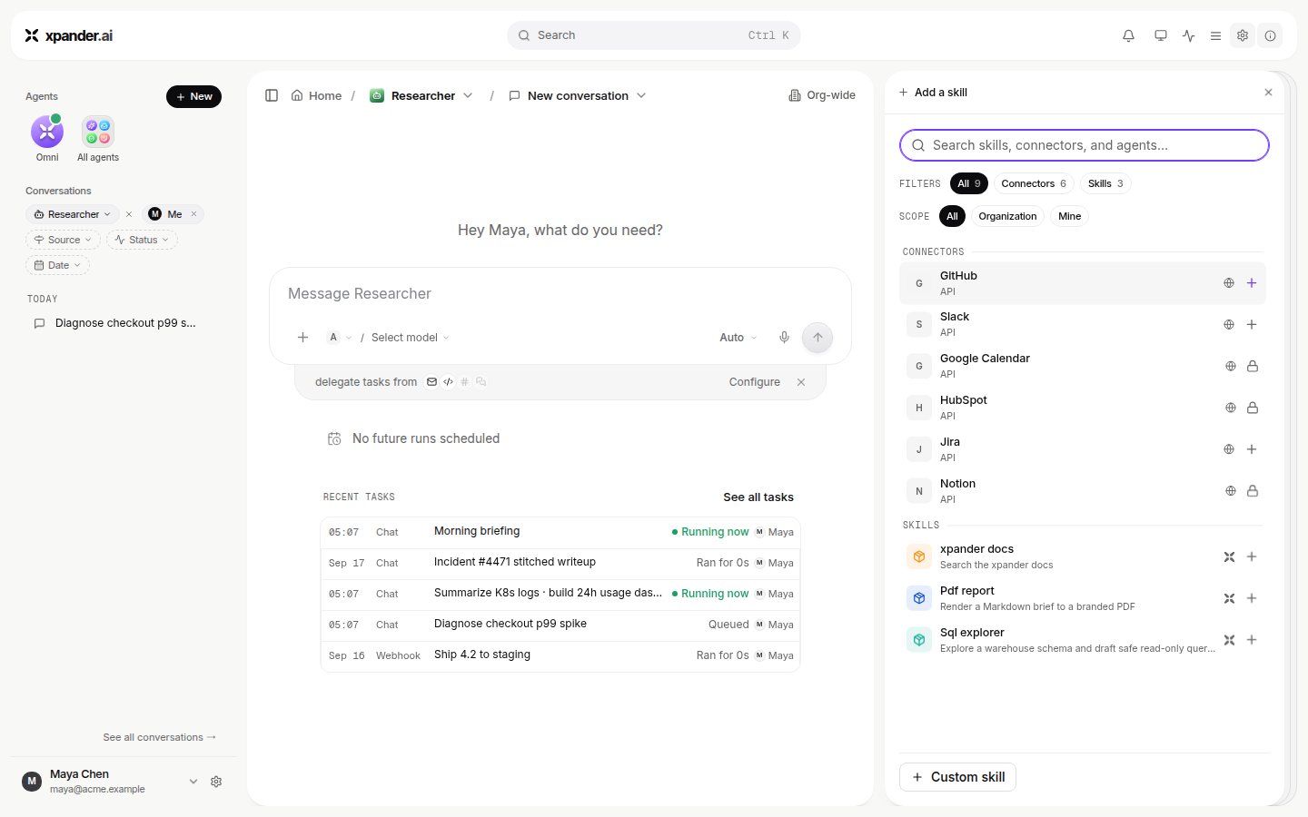The image size is (1308, 817).
Task: Select the Omni agent avatar
Action: (47, 133)
